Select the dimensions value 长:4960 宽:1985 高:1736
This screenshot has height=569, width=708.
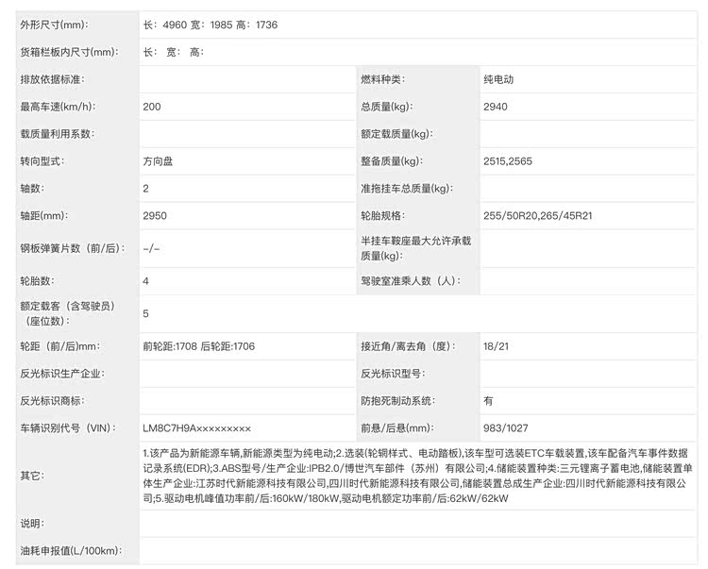[x=210, y=25]
